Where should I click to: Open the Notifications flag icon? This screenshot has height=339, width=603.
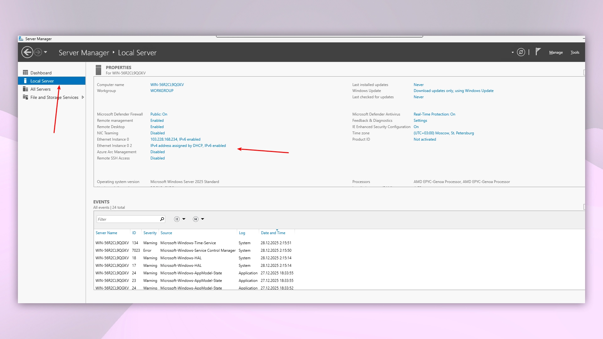click(x=538, y=52)
